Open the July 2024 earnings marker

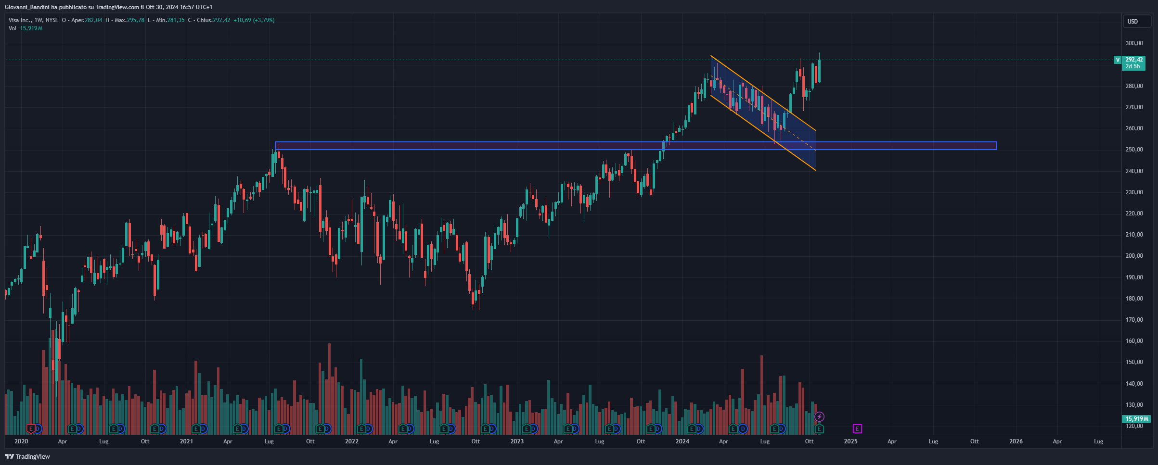[775, 428]
